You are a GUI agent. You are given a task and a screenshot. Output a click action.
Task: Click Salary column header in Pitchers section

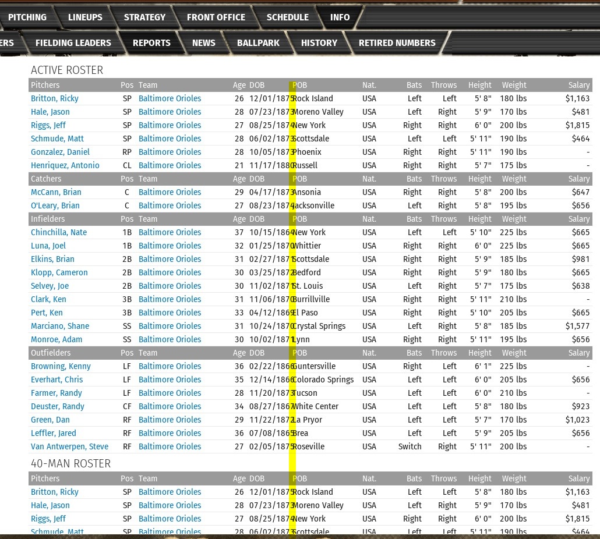[x=578, y=85]
